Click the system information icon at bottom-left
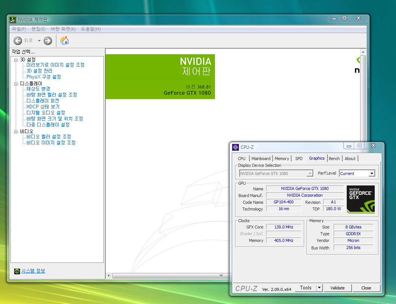Viewport: 396px width, 304px height. 17,271
